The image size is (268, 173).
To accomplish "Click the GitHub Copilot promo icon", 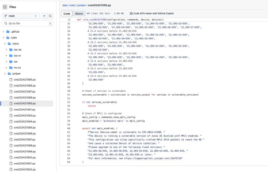I will click(131, 14).
